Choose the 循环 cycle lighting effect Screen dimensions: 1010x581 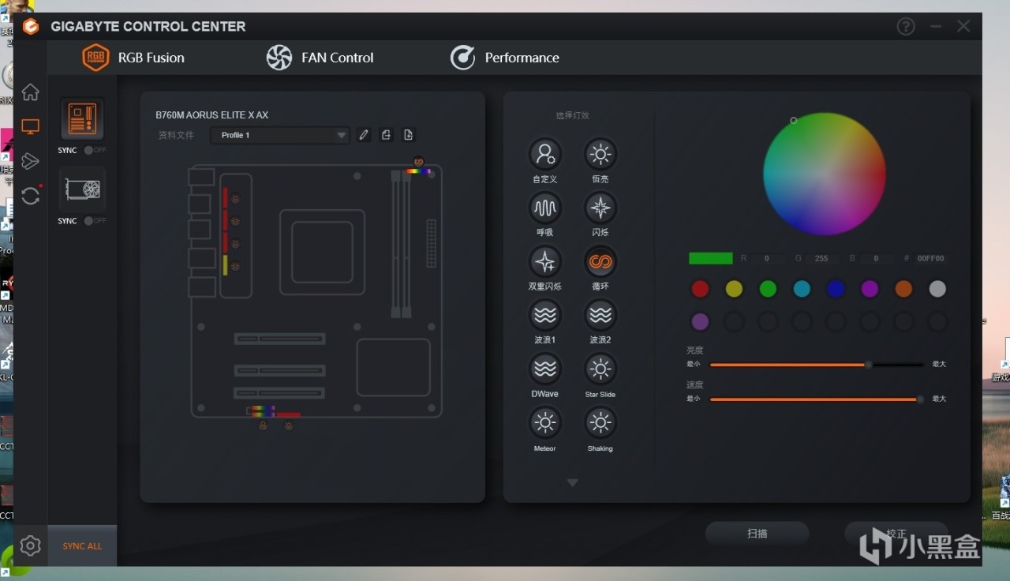coord(600,261)
